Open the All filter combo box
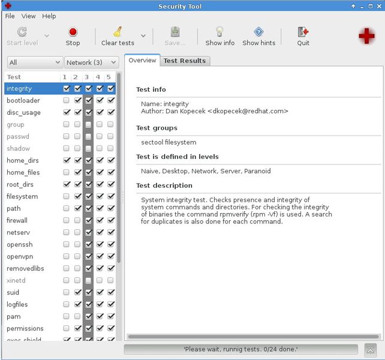Image resolution: width=385 pixels, height=360 pixels. 35,62
